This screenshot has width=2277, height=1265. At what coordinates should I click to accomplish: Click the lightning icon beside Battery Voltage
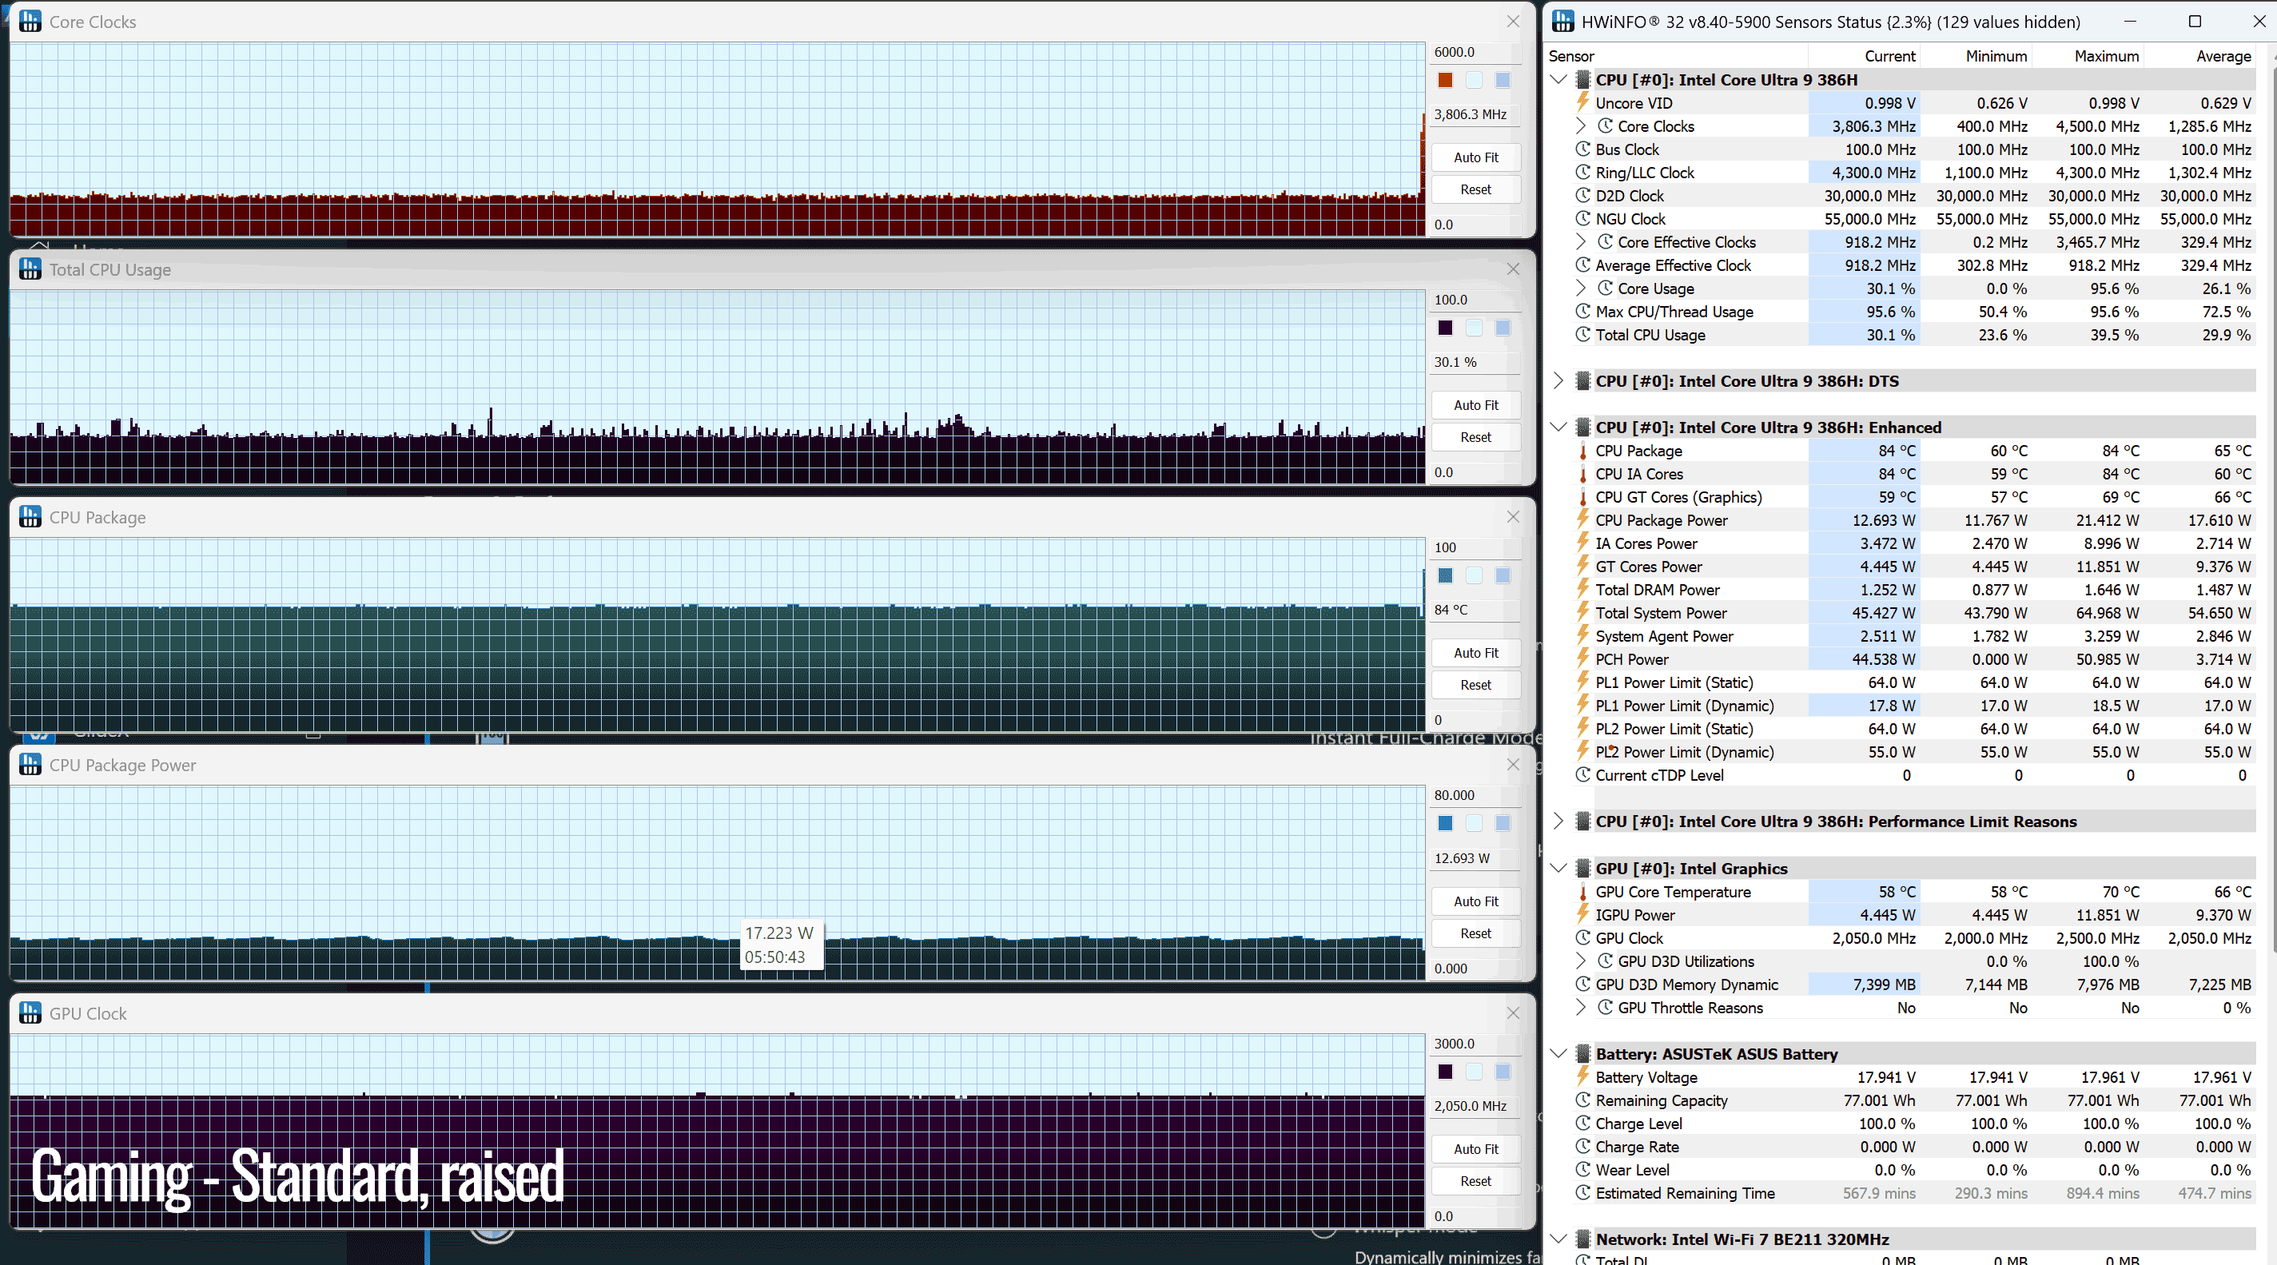[x=1583, y=1076]
